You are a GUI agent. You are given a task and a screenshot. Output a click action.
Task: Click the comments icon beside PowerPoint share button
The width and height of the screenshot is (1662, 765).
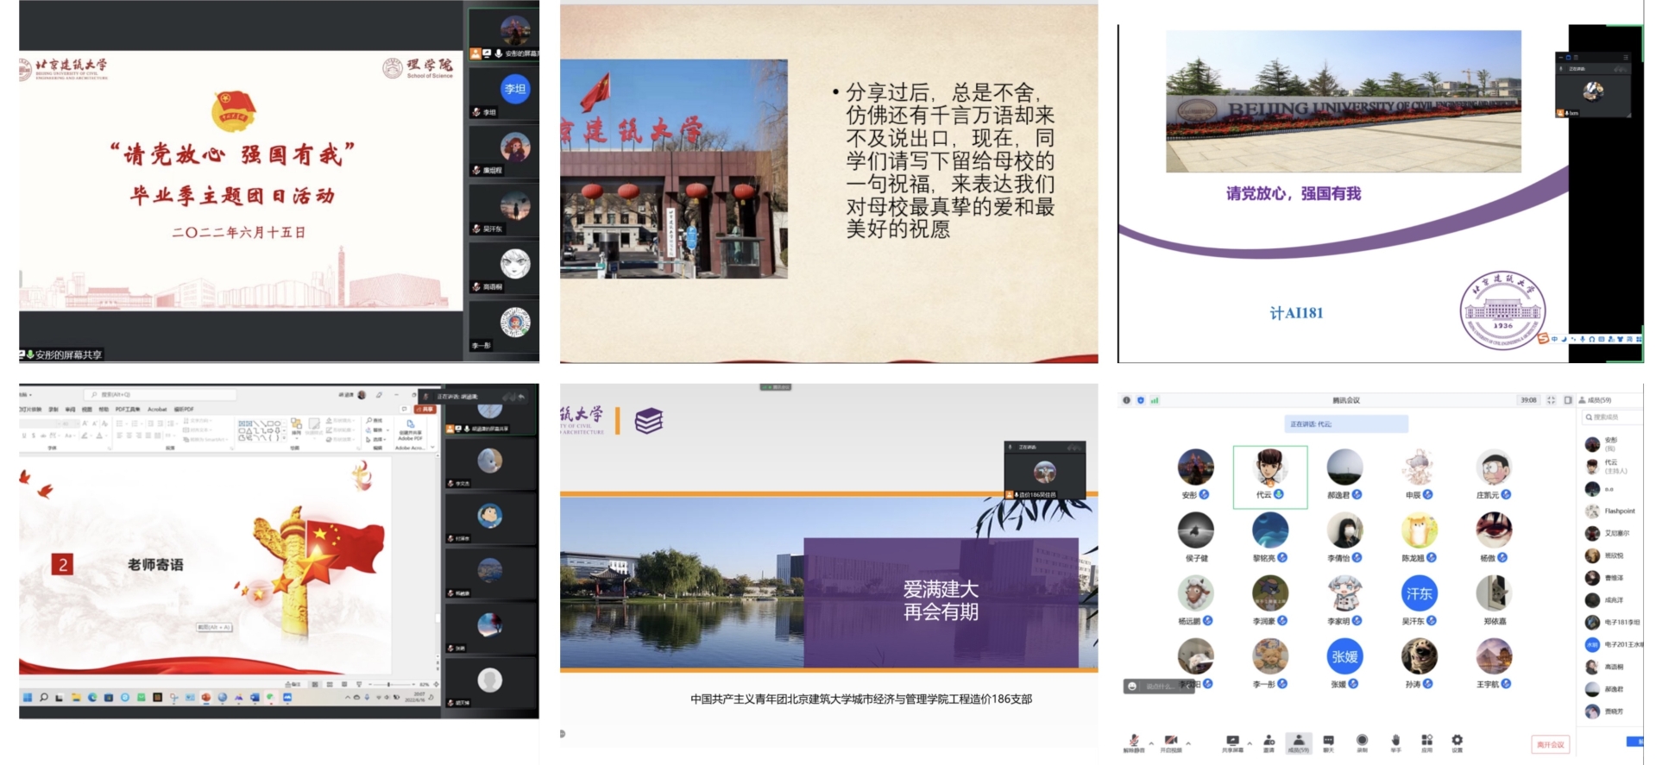pos(405,410)
